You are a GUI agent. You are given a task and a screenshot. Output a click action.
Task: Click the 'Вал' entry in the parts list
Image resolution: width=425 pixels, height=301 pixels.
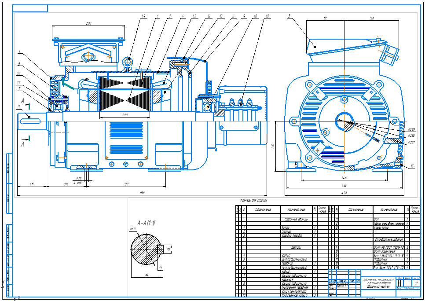pos(377,219)
